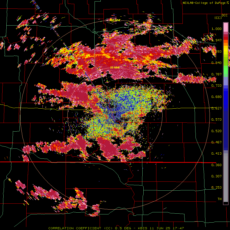Viewport: 230px width, 230px height.
Task: Click the [CC] legend label
Action: [218, 18]
